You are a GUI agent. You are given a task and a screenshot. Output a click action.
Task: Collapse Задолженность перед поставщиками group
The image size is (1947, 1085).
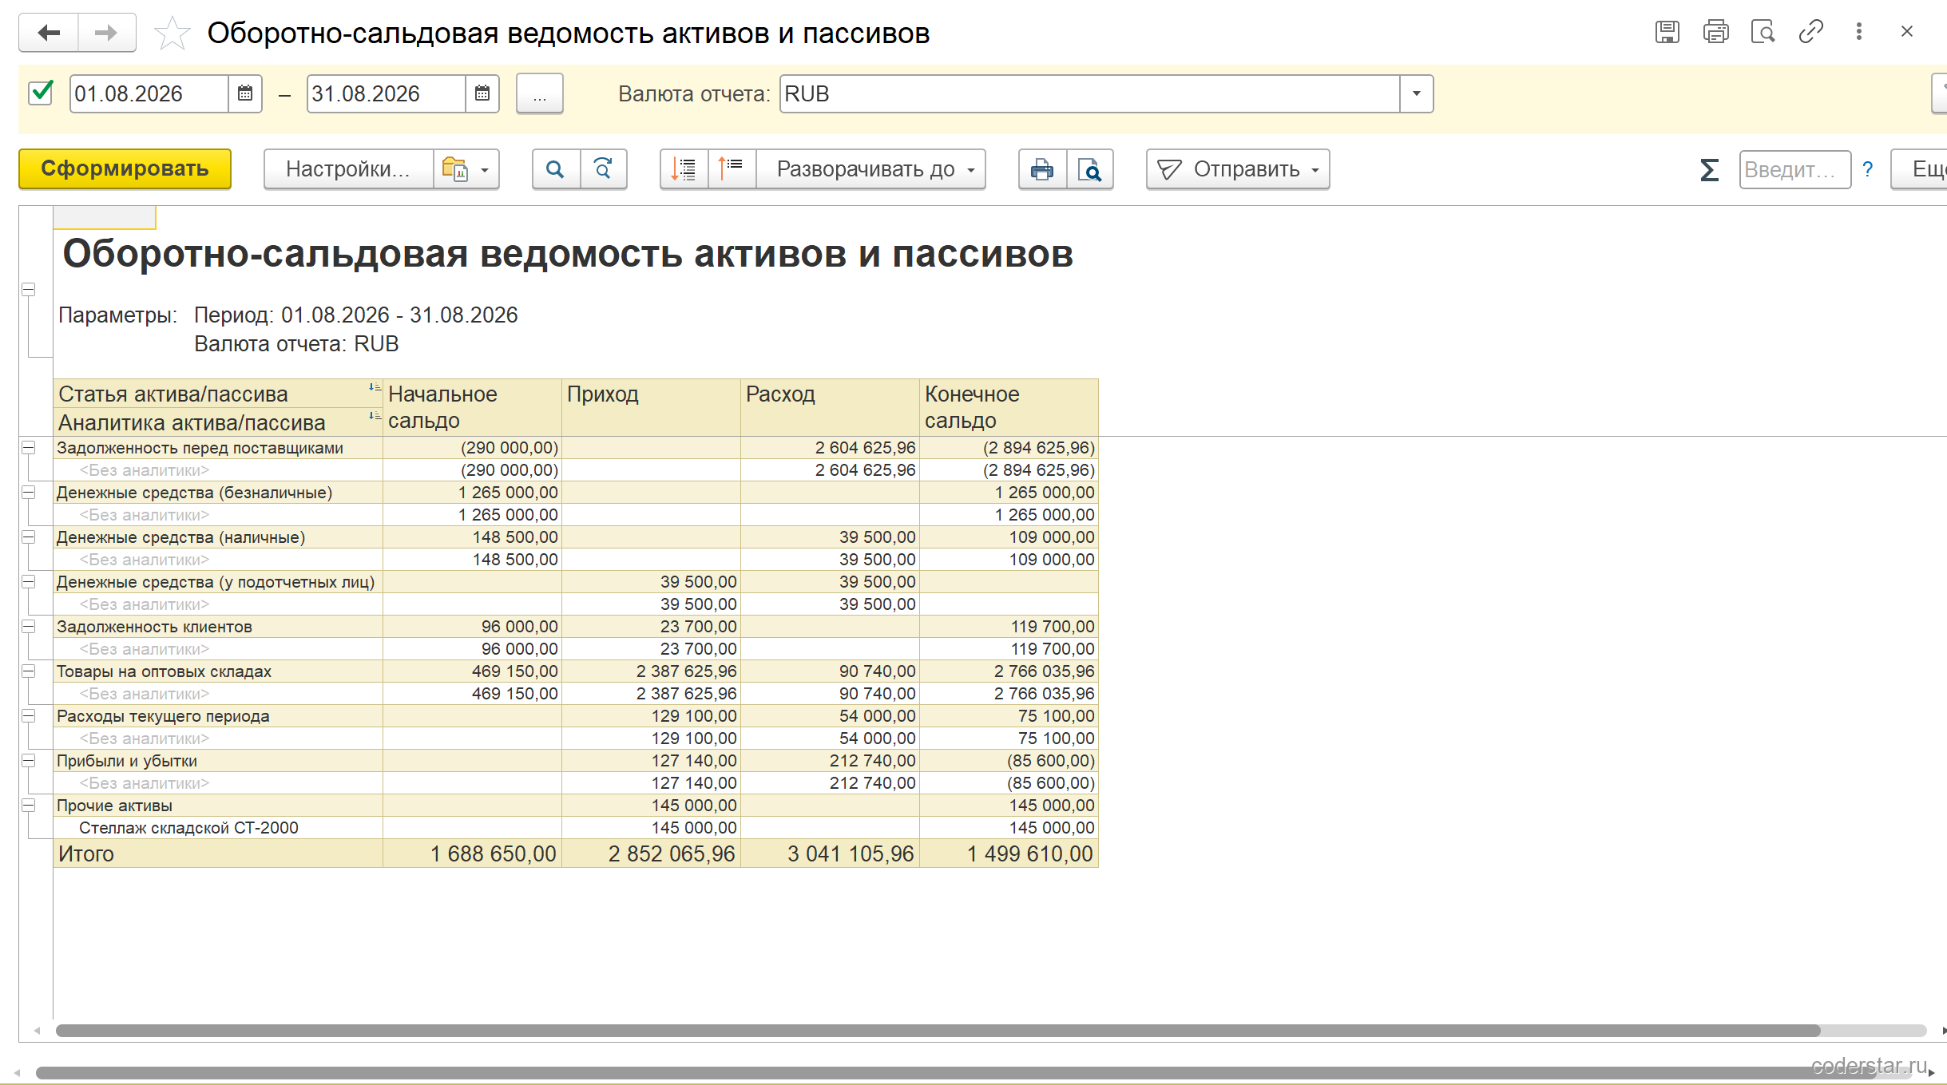(x=28, y=448)
